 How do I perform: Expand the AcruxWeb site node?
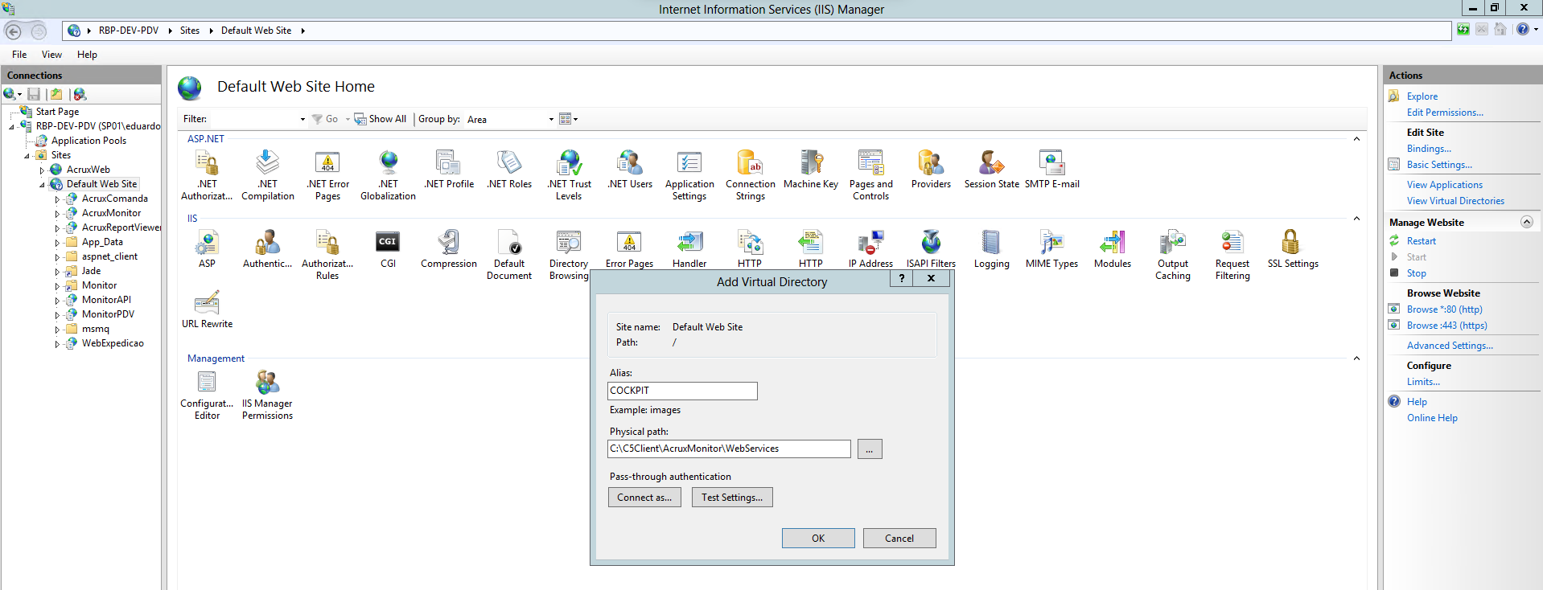click(x=42, y=170)
